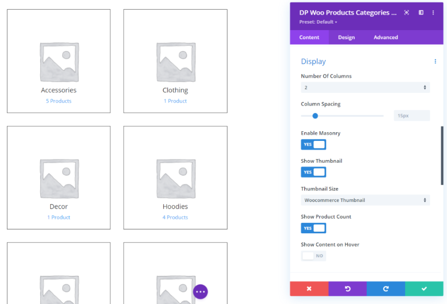Discard changes with the red X button
The width and height of the screenshot is (447, 304).
tap(309, 289)
